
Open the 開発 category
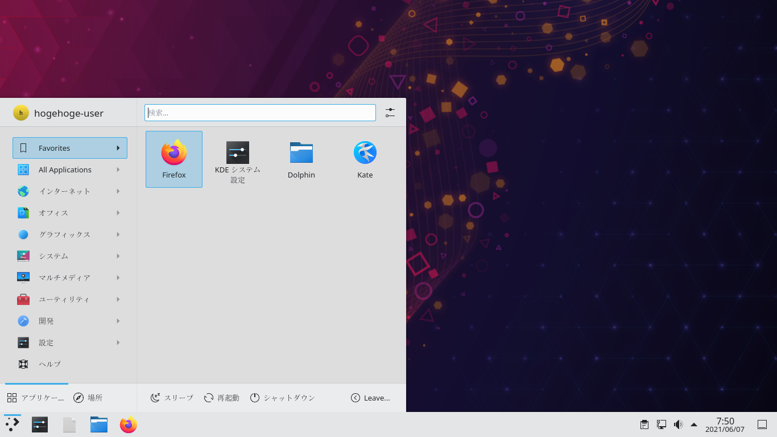pyautogui.click(x=70, y=321)
